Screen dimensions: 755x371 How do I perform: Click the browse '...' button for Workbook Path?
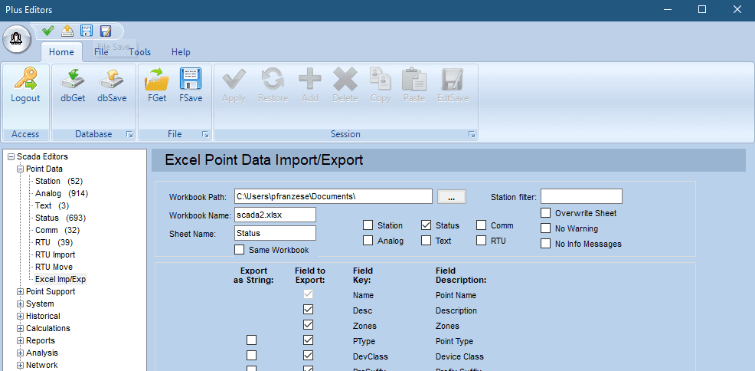pos(452,196)
